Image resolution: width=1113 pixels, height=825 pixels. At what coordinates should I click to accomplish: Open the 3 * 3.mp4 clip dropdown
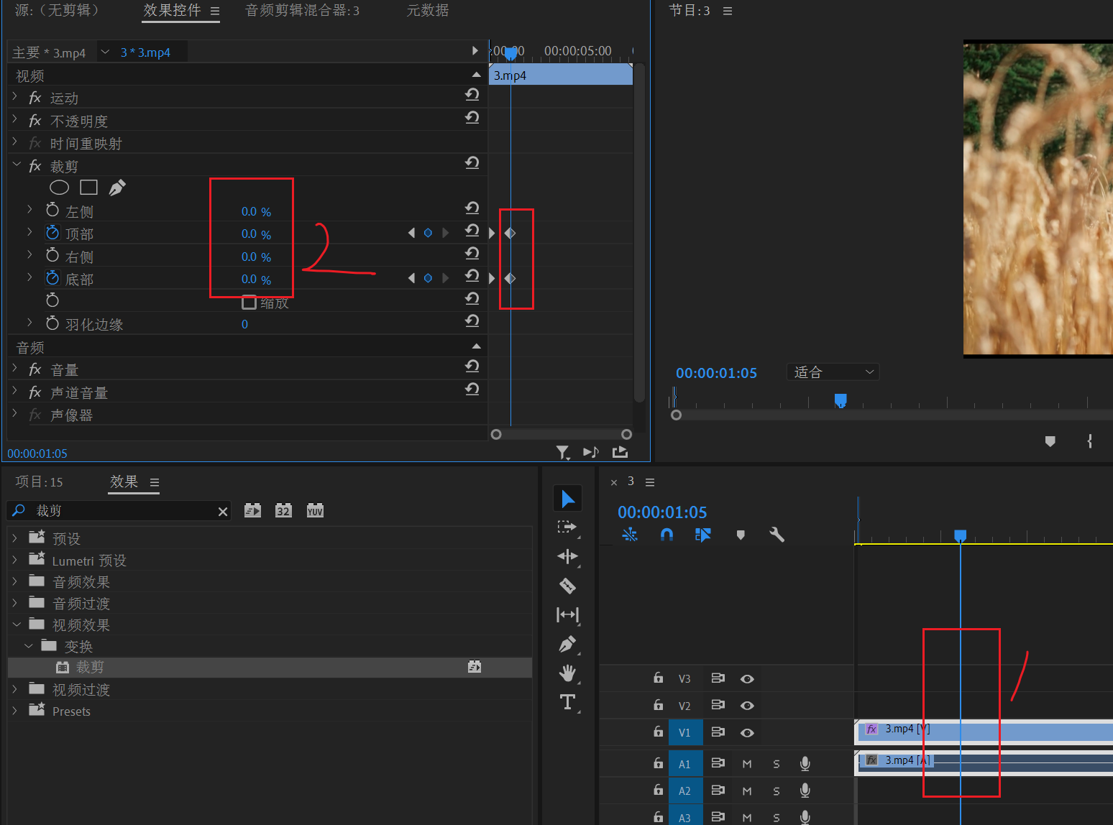click(x=105, y=52)
